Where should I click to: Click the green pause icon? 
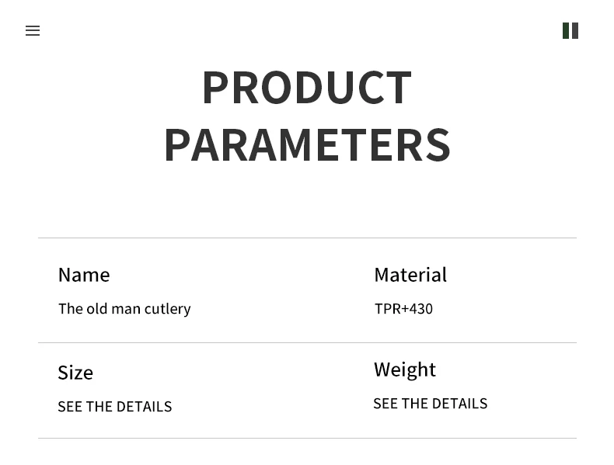570,31
